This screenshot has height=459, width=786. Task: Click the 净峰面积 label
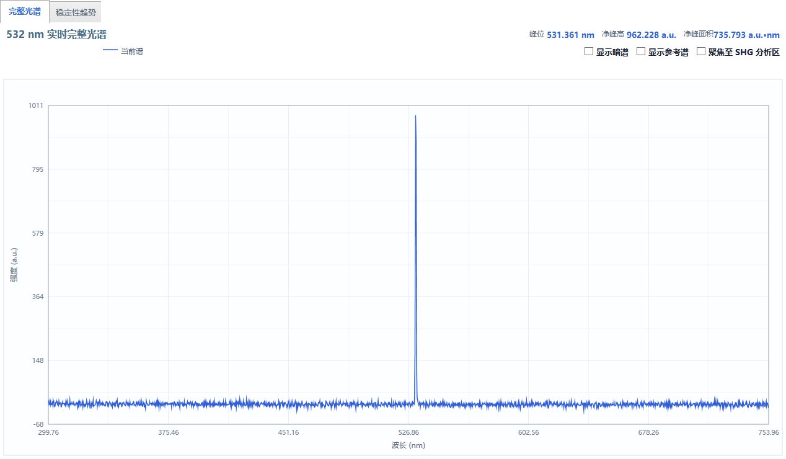[x=699, y=34]
